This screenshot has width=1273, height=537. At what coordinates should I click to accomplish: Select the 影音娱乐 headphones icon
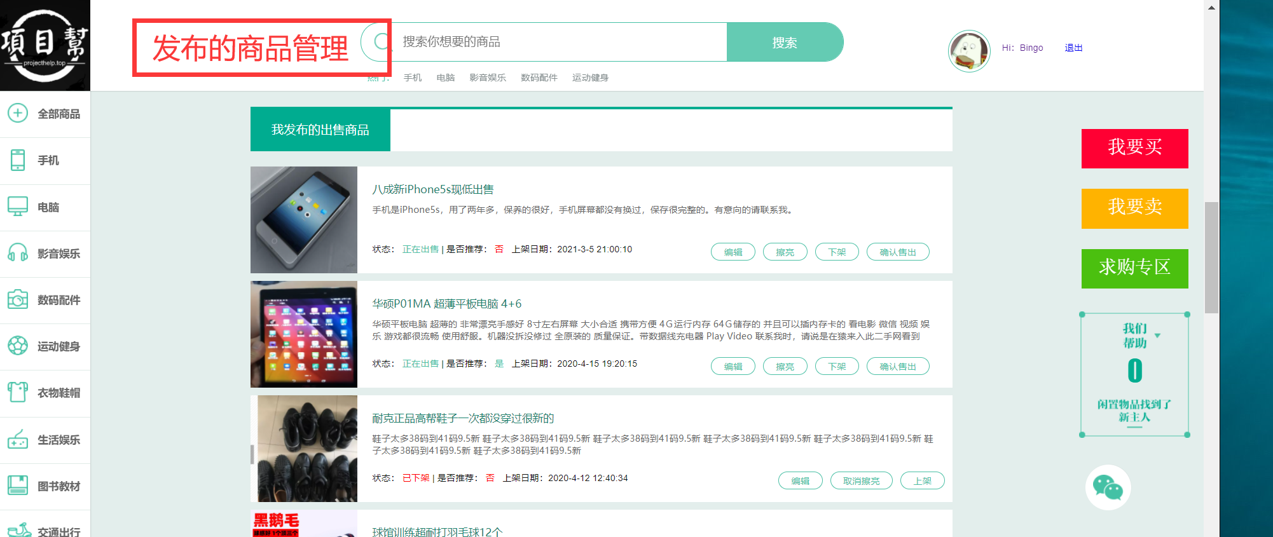tap(18, 253)
